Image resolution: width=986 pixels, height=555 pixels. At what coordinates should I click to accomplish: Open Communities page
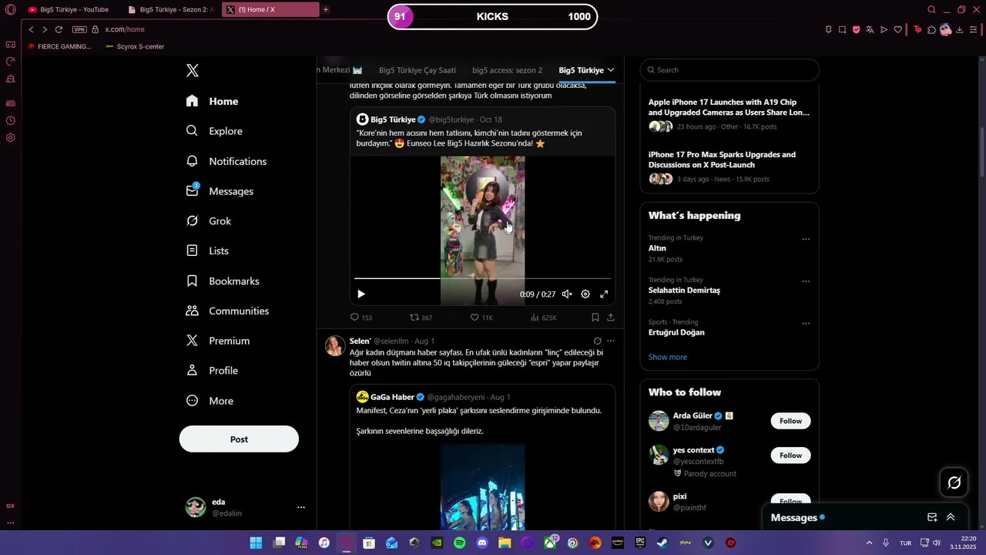coord(227,311)
